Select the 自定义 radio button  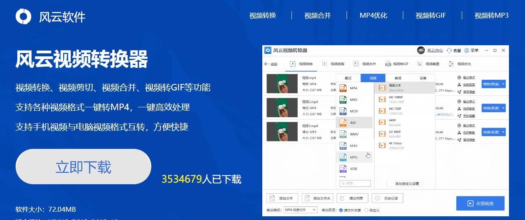point(366,210)
